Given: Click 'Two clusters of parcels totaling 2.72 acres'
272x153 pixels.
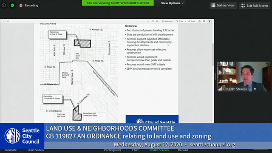Looking at the screenshot, I should 150,30.
